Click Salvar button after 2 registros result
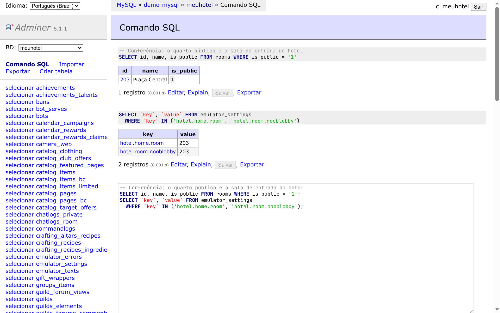 (x=226, y=165)
